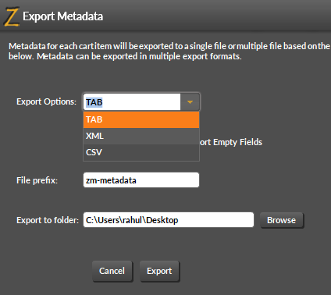This screenshot has width=331, height=295.
Task: Click the Export to folder label
Action: coord(48,220)
